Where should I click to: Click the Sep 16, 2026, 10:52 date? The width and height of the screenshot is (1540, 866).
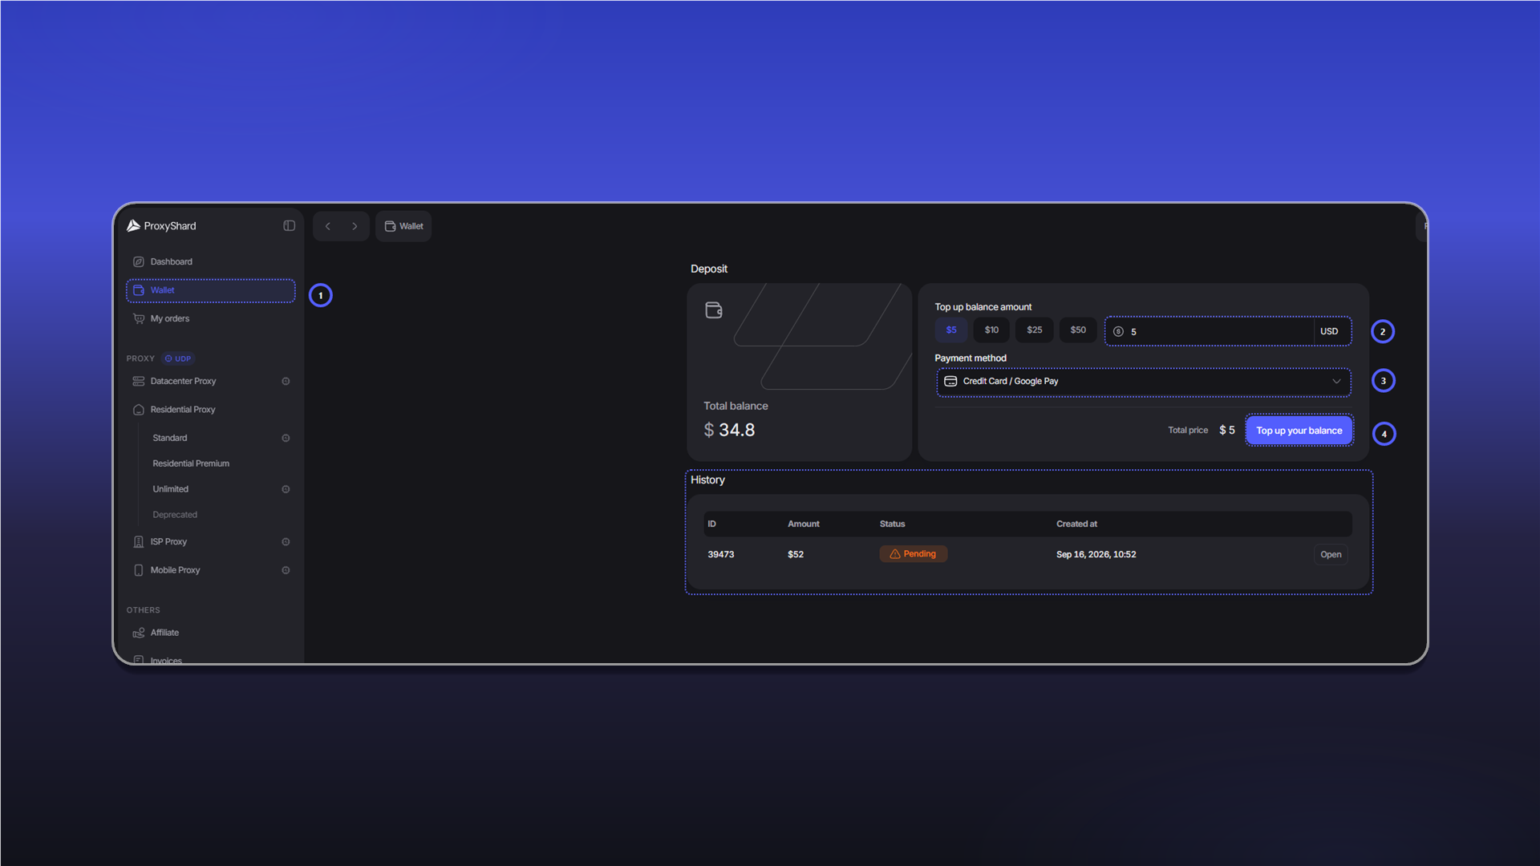tap(1096, 555)
